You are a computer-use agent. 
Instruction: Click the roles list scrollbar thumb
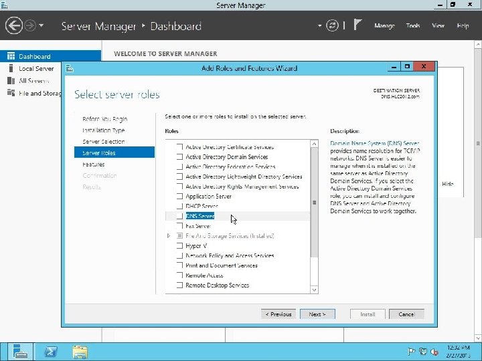[314, 203]
